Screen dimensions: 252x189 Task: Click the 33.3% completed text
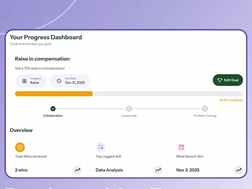pyautogui.click(x=231, y=100)
